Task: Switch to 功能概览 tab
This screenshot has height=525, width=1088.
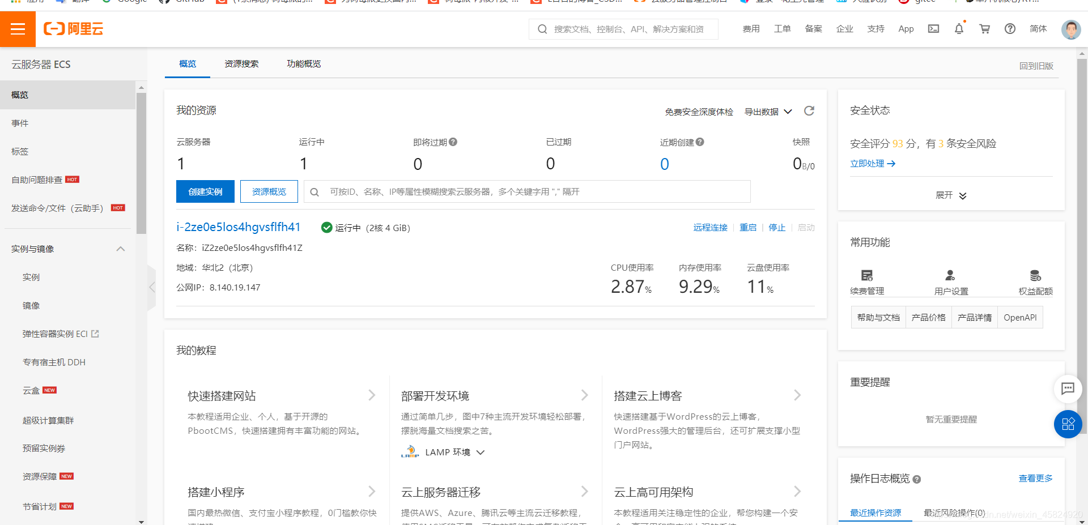Action: coord(304,64)
